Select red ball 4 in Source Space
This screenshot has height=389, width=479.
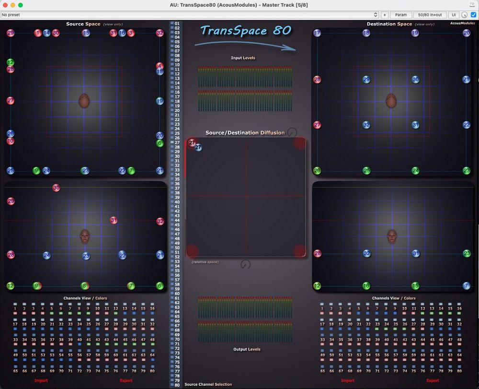pyautogui.click(x=160, y=65)
